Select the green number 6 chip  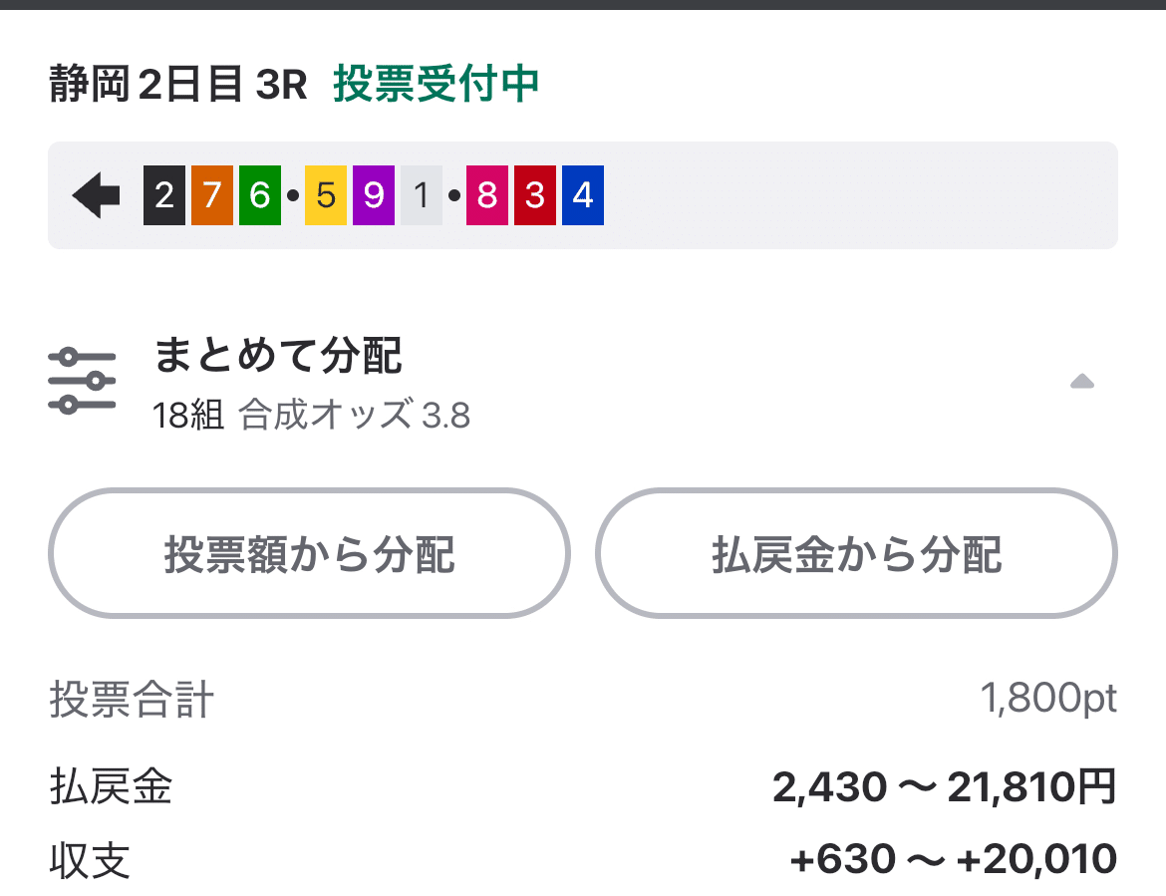(259, 194)
